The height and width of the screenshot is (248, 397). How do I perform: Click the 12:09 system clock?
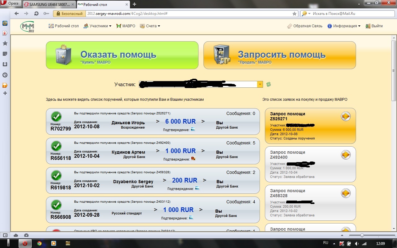coord(380,244)
